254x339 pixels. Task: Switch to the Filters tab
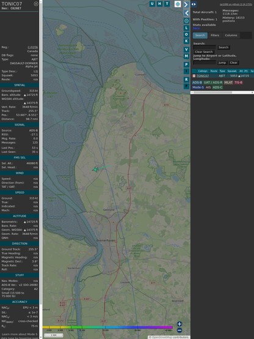coord(215,35)
